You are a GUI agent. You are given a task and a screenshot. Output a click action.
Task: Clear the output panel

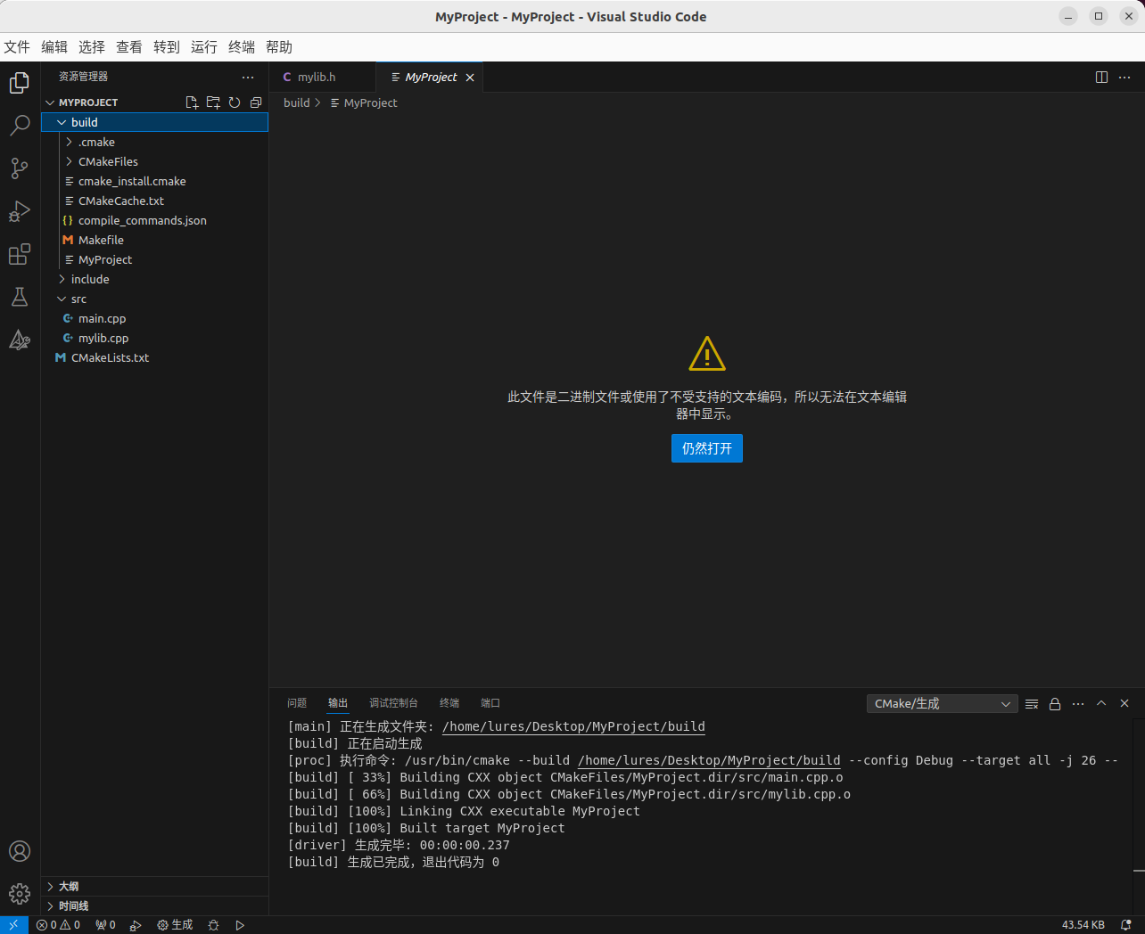pyautogui.click(x=1032, y=703)
